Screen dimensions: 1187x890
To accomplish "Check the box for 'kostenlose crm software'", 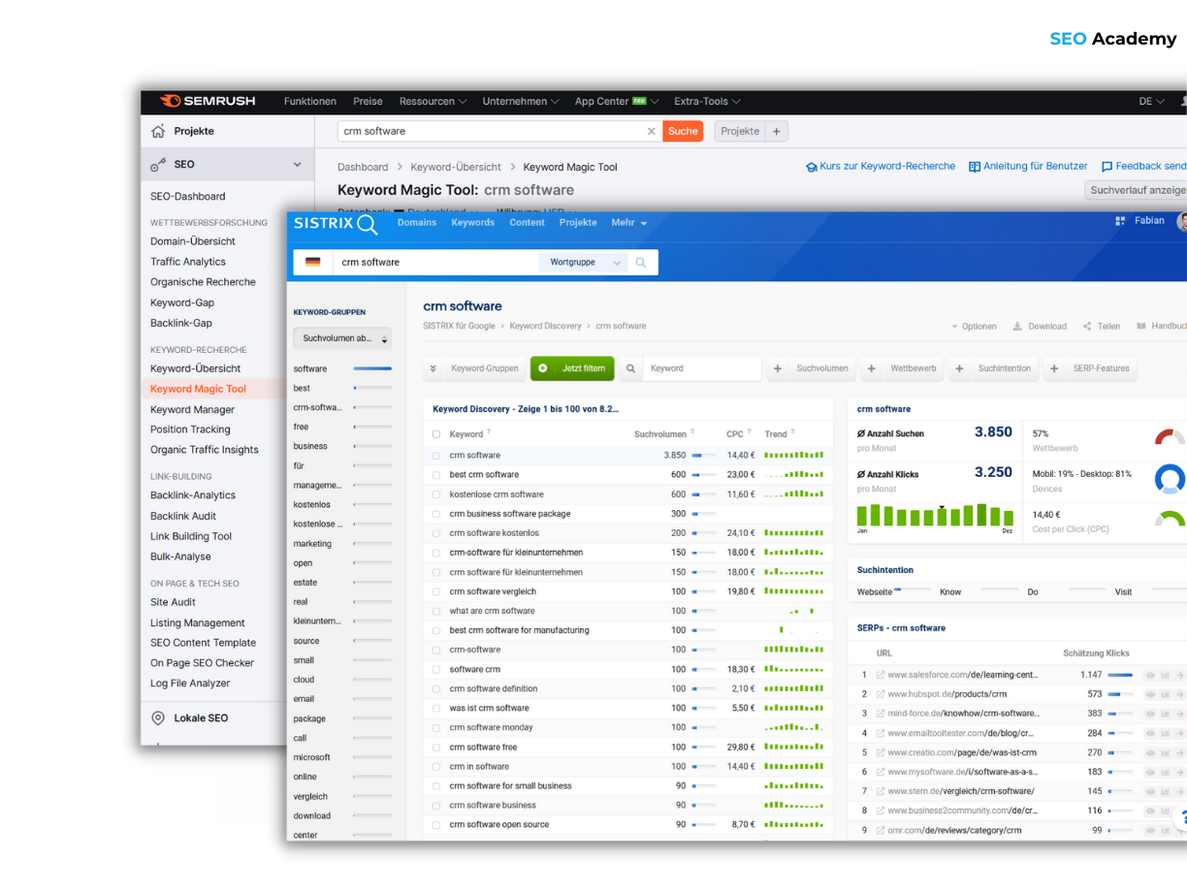I will [x=436, y=494].
